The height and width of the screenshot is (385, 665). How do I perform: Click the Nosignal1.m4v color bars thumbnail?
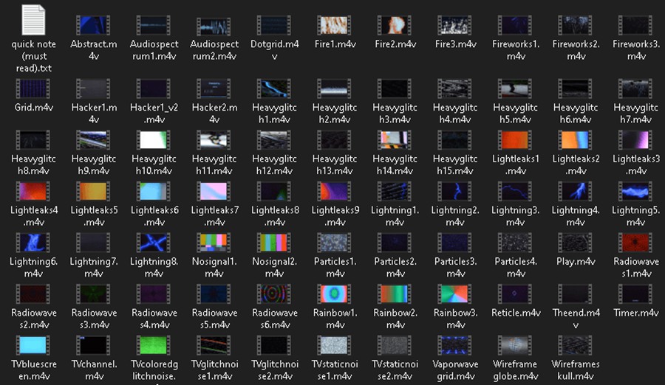click(x=214, y=243)
